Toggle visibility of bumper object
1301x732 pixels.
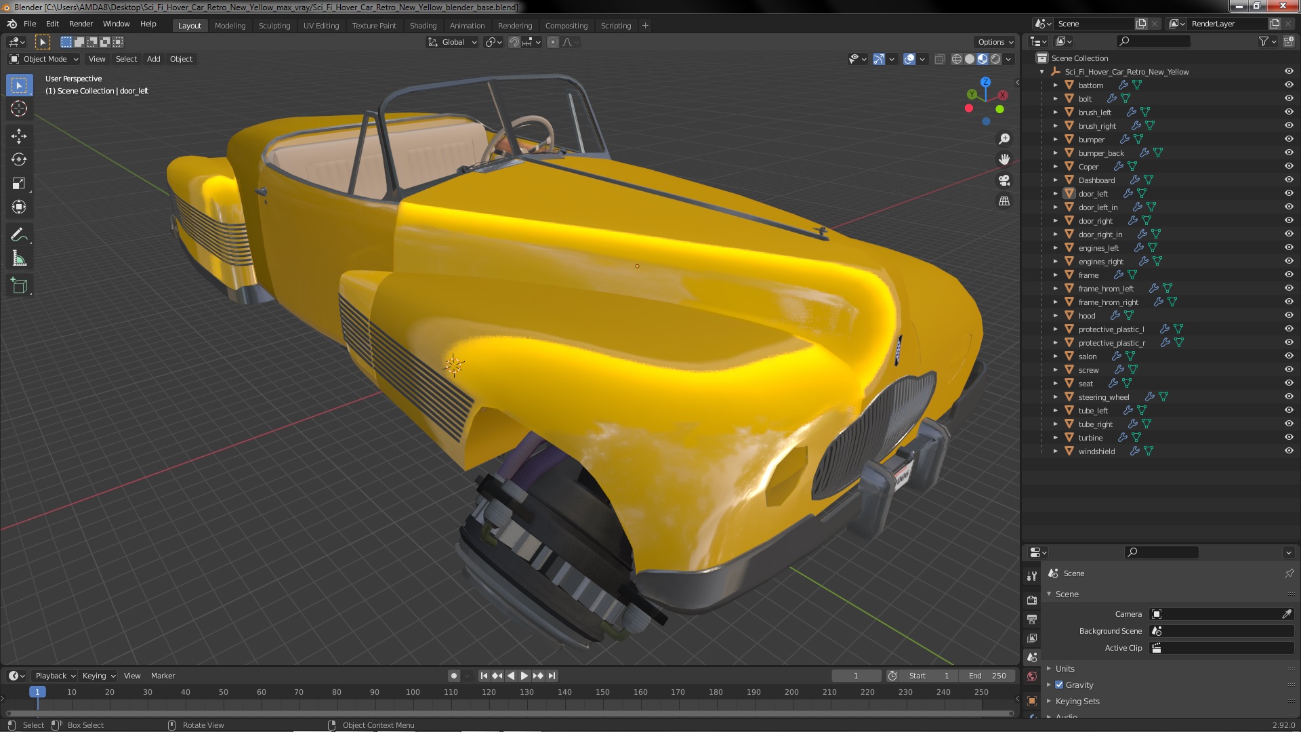point(1289,139)
